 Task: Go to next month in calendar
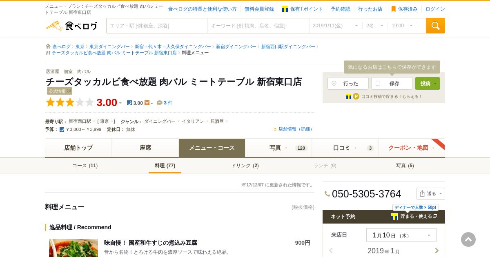(437, 250)
